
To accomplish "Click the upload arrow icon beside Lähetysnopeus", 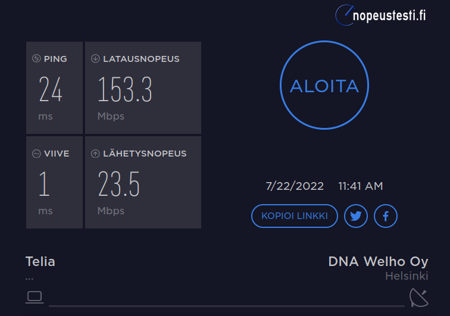I will point(95,154).
